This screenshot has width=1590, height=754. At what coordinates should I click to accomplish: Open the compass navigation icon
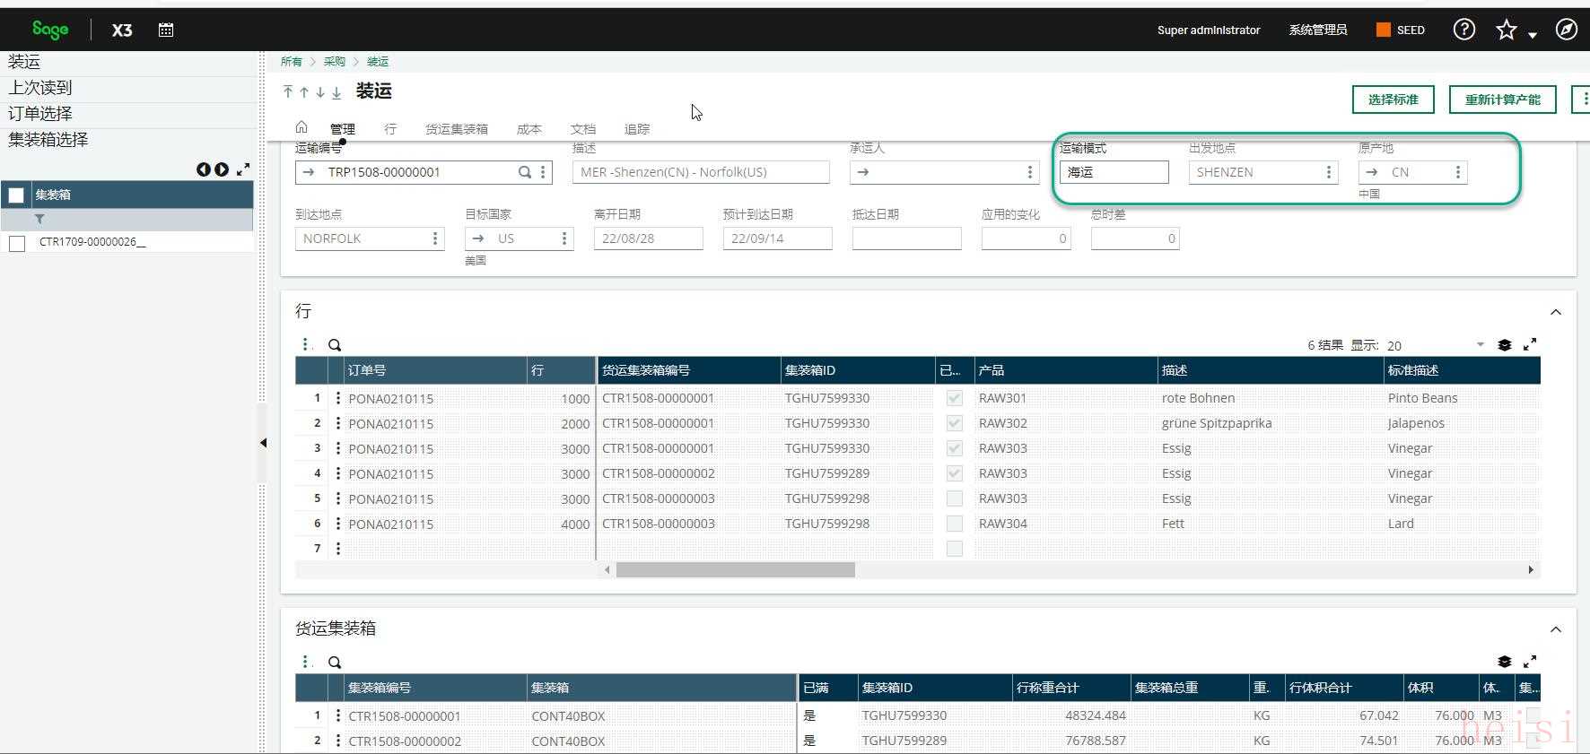click(x=1566, y=30)
